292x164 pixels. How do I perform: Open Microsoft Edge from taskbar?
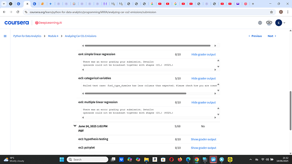pos(188,159)
